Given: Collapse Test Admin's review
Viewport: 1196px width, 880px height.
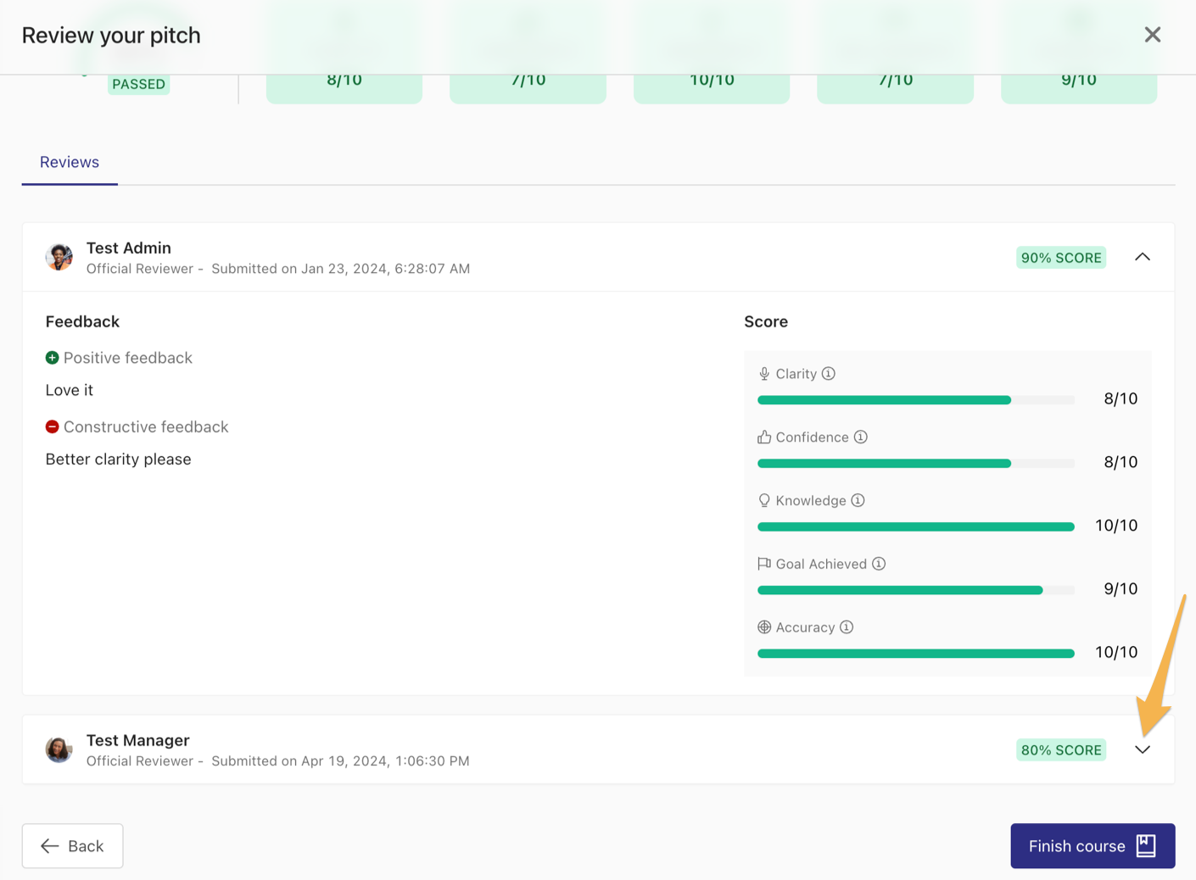Looking at the screenshot, I should pos(1143,257).
